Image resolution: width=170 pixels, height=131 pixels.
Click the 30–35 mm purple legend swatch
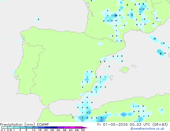(60, 128)
